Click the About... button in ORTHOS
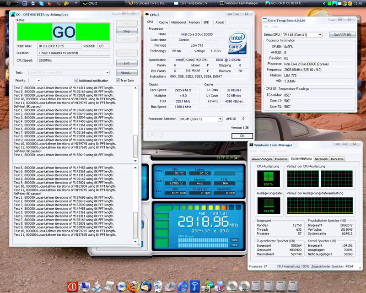Image resolution: width=366 pixels, height=293 pixels. click(127, 73)
